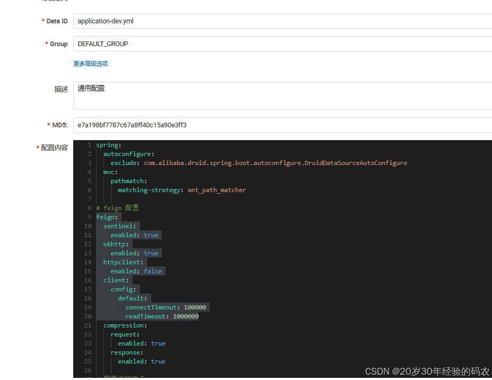The image size is (492, 380).
Task: Click the 'httpclient:' key on line 14
Action: point(123,262)
